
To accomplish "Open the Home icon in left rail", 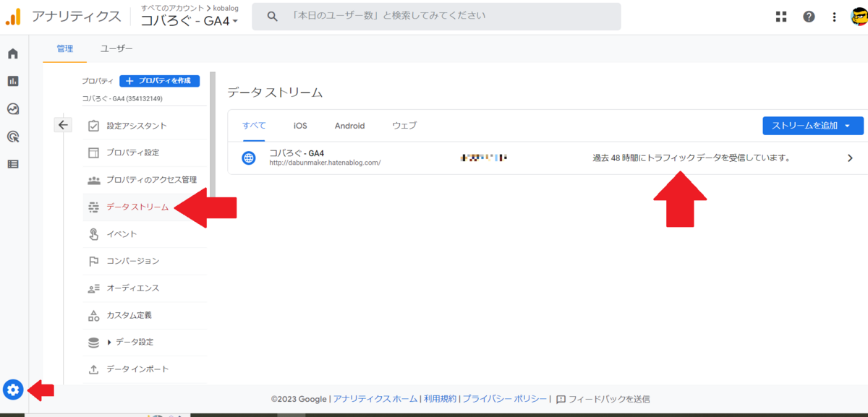I will pos(13,53).
